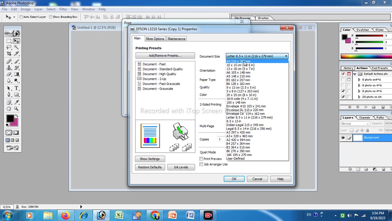Open Google Chrome from the taskbar

click(x=155, y=215)
